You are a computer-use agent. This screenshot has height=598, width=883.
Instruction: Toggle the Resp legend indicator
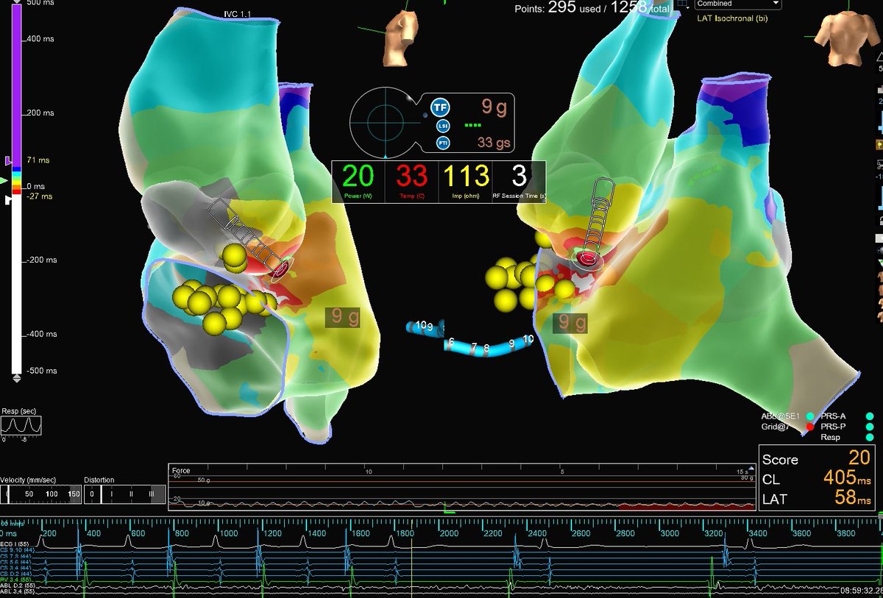869,437
